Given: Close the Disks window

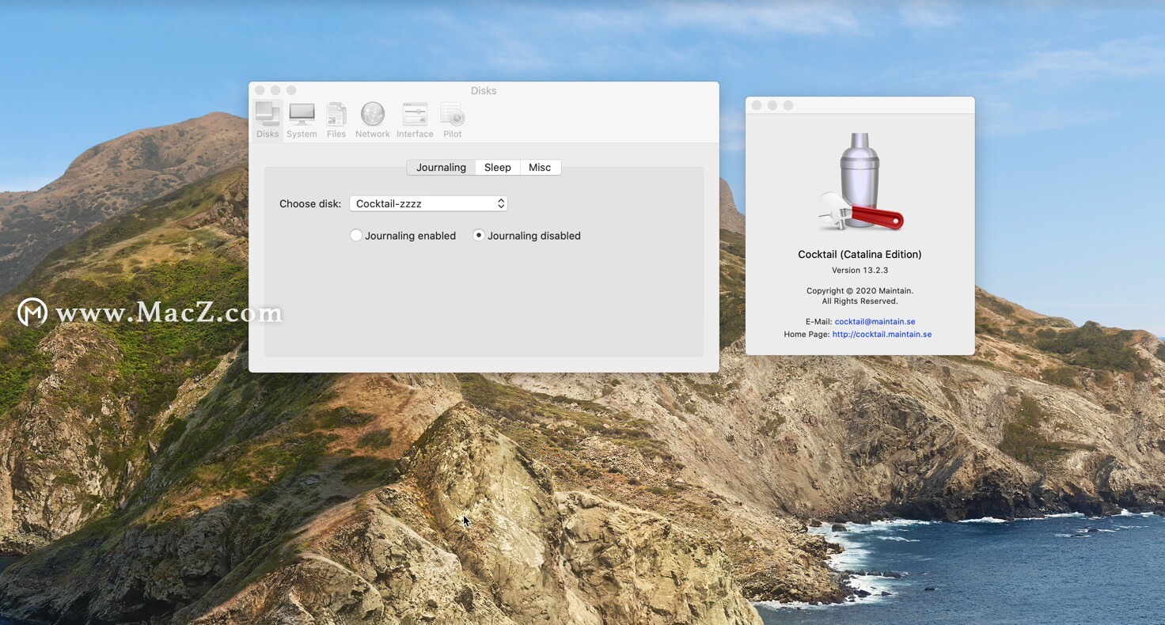Looking at the screenshot, I should (260, 90).
